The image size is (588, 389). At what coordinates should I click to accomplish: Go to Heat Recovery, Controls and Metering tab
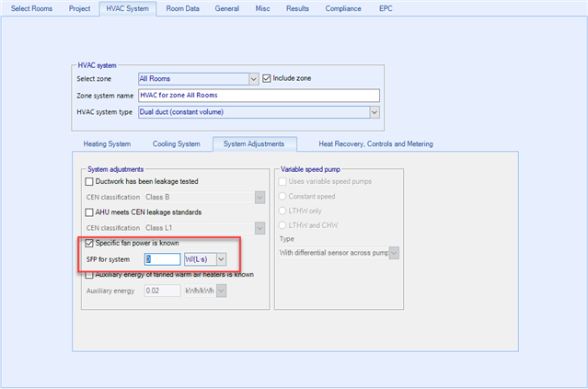(x=375, y=144)
